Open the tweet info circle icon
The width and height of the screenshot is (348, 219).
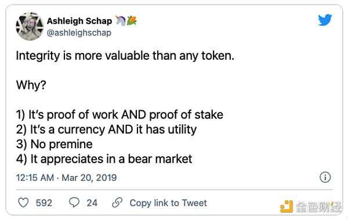coord(325,177)
